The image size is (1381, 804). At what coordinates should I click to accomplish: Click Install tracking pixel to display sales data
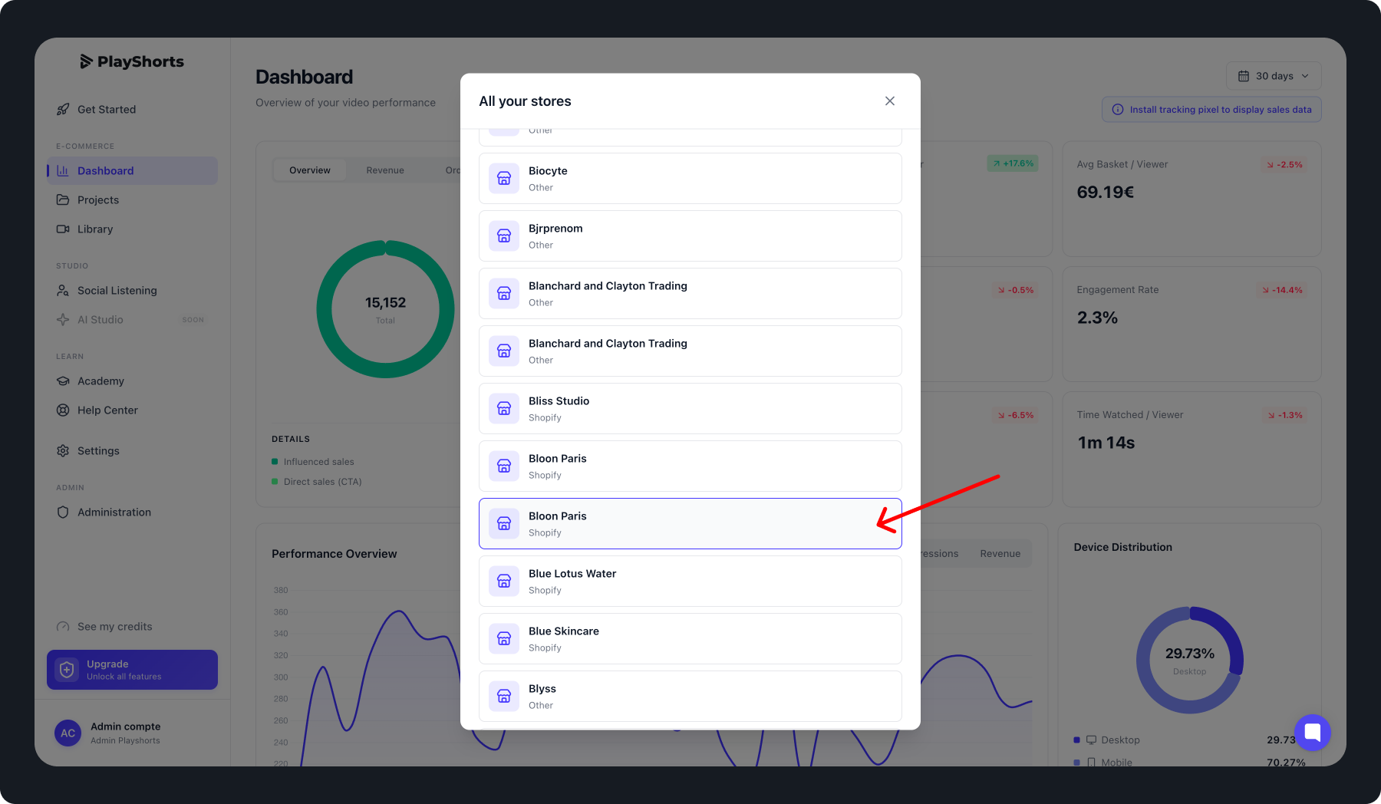point(1211,110)
